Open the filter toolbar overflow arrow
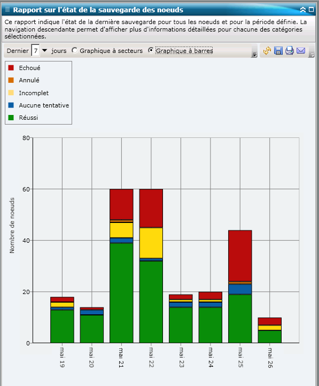This screenshot has width=319, height=386. [254, 55]
